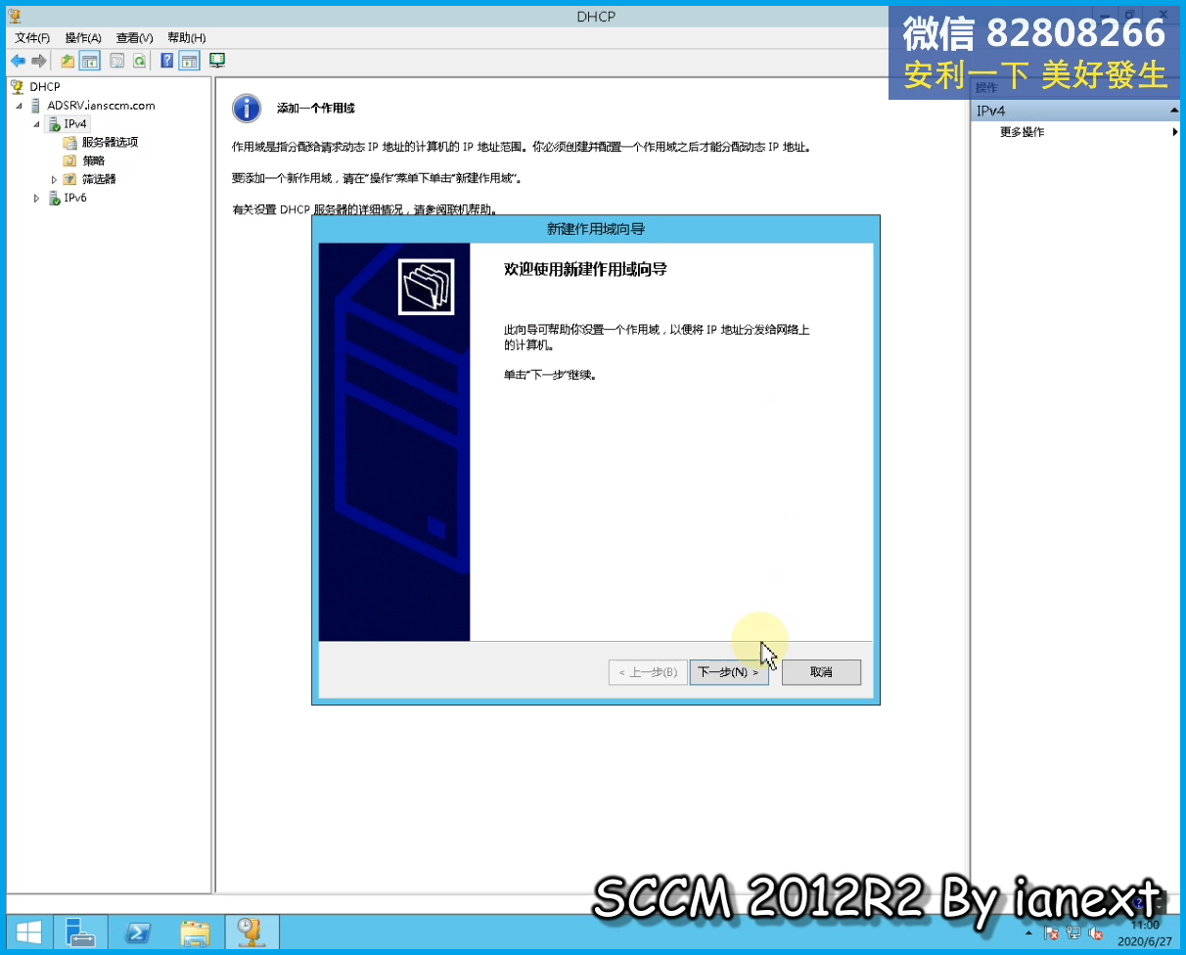This screenshot has width=1186, height=955.
Task: Click the 新建作用域向导 dialog title bar
Action: [596, 229]
